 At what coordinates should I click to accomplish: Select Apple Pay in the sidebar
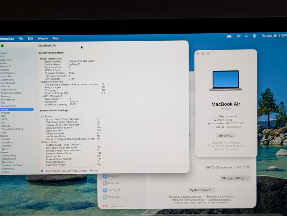(6, 60)
